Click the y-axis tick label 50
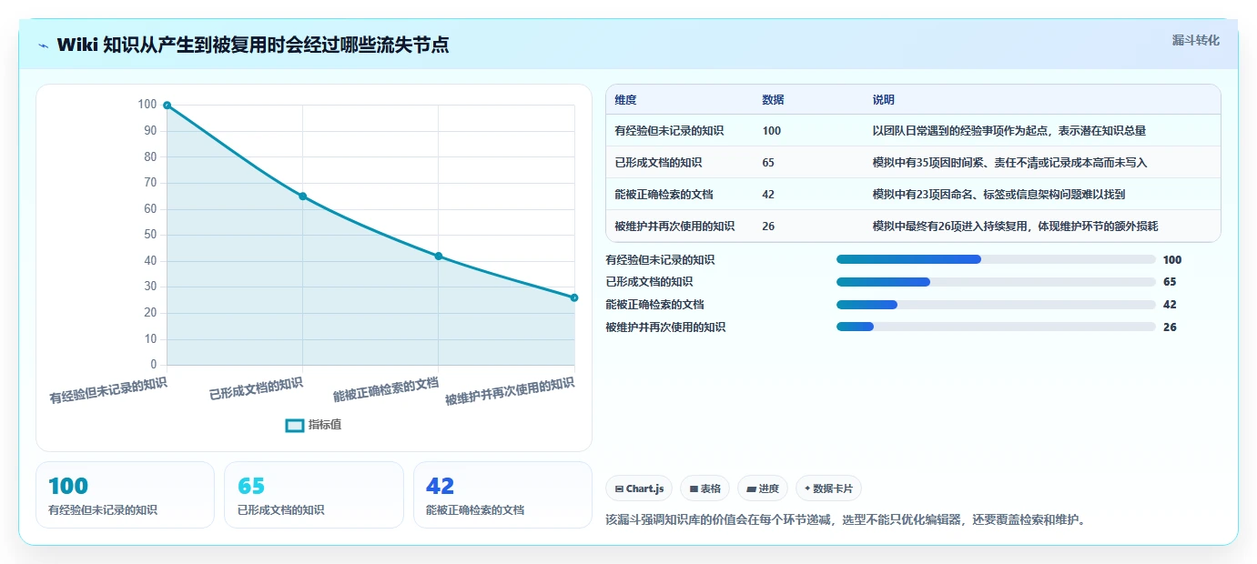The image size is (1257, 564). (150, 235)
